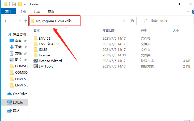Click the 2021/7/5 14:30 date of License
Screen dimensions: 194x121
114,55
